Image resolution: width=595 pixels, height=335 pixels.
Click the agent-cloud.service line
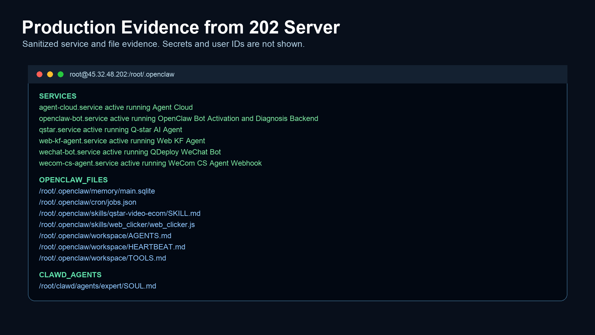[x=116, y=107]
